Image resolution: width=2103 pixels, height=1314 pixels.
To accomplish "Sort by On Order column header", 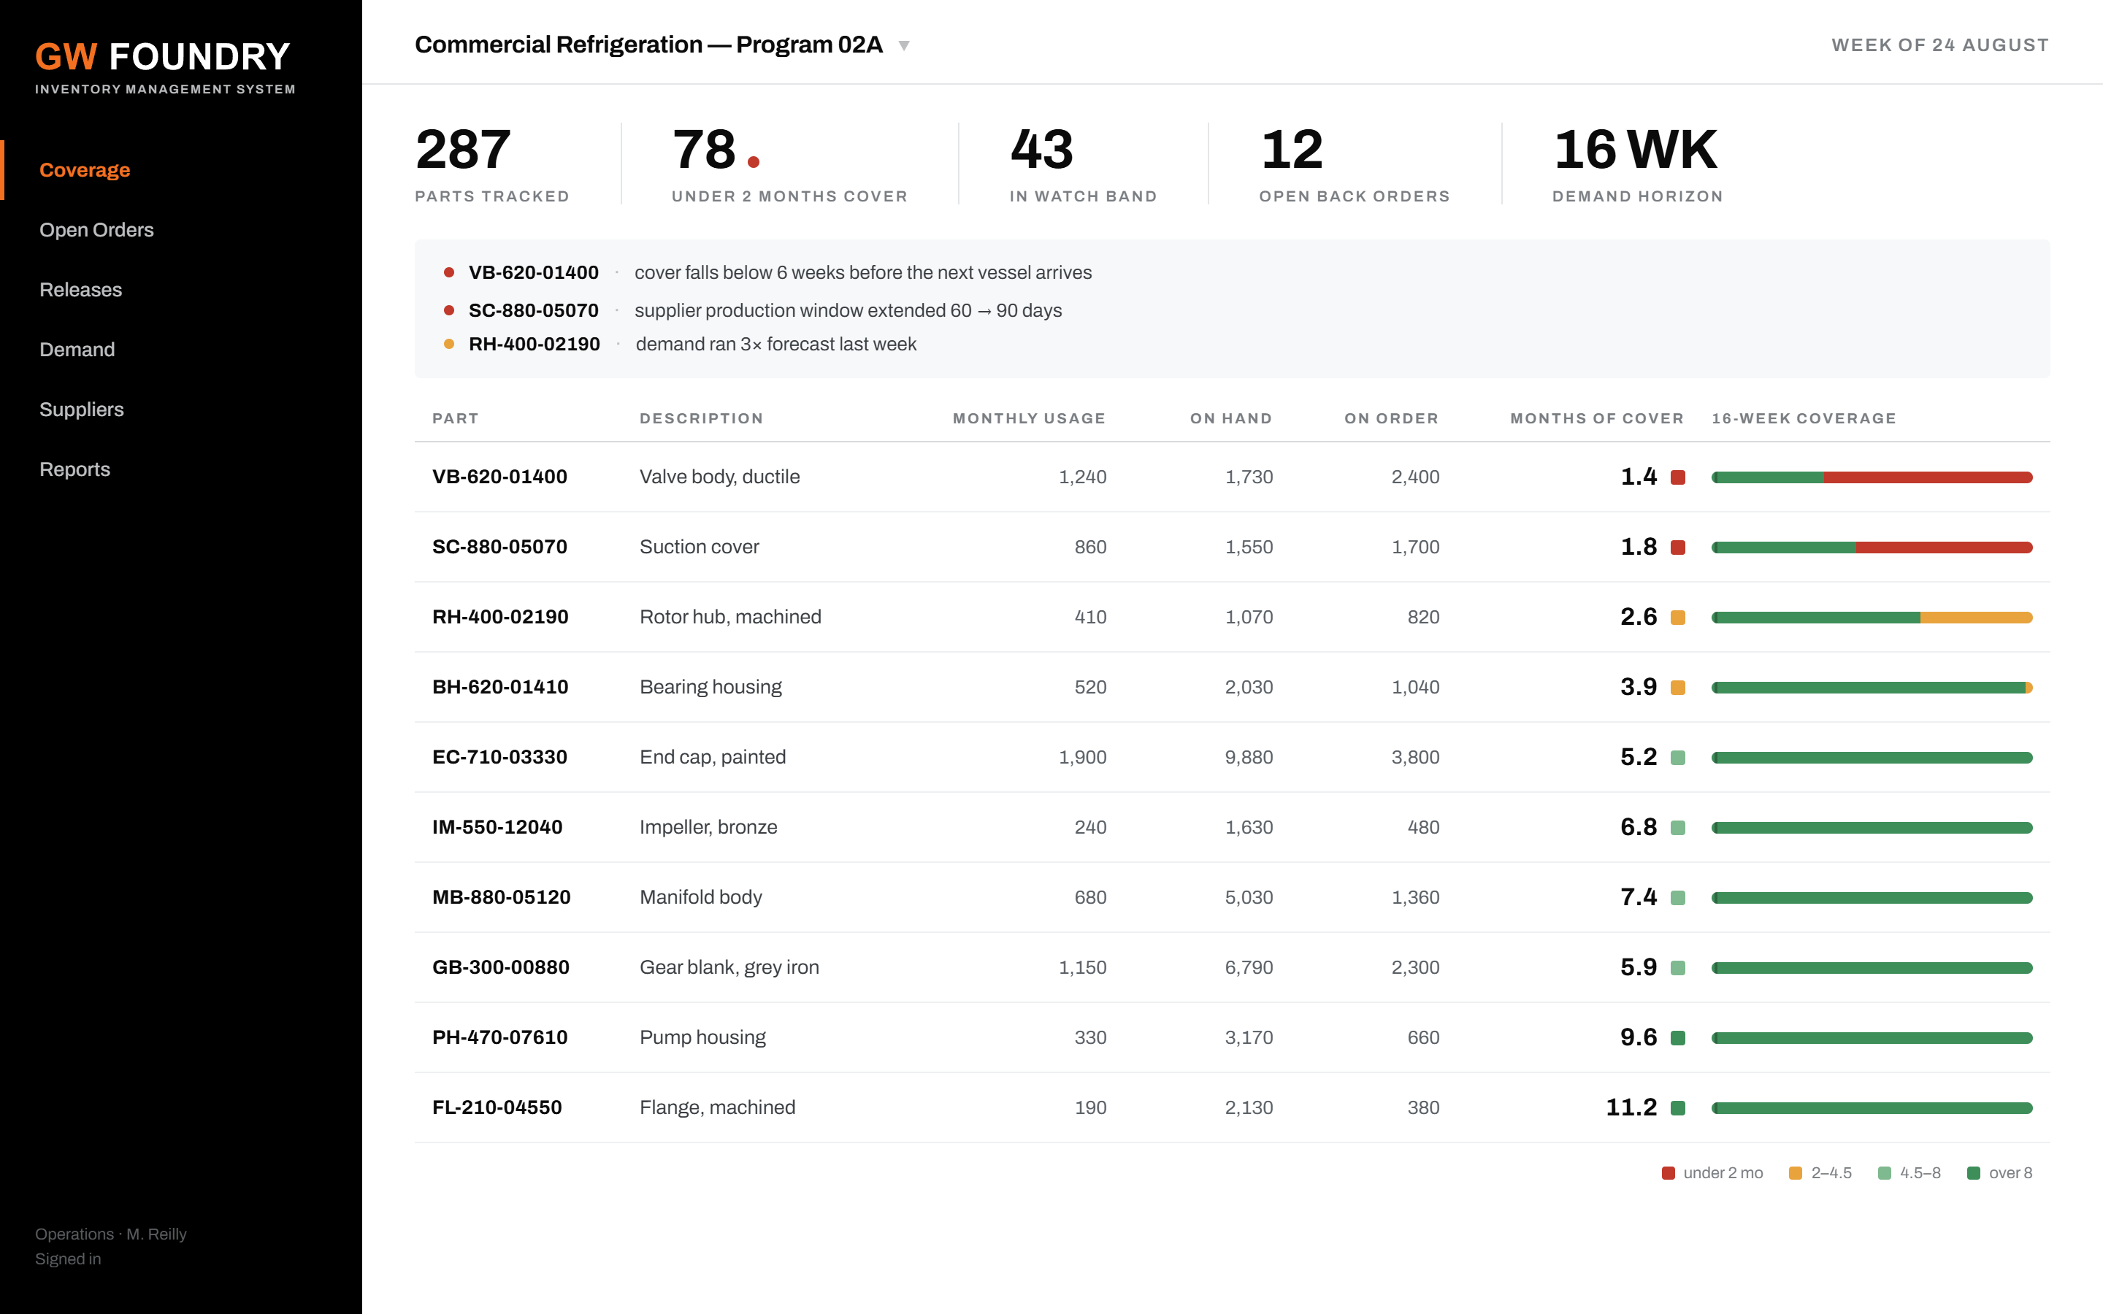I will pos(1391,419).
